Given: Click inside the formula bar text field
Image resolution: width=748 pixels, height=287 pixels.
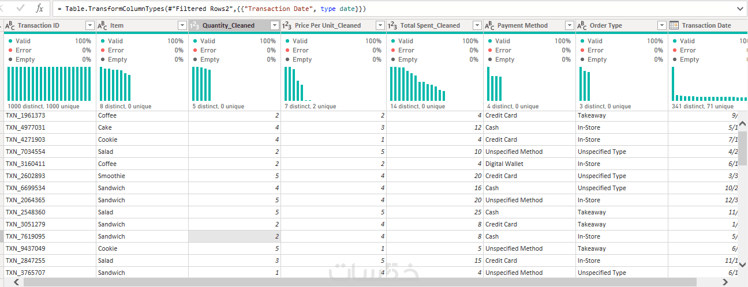Looking at the screenshot, I should [x=392, y=9].
